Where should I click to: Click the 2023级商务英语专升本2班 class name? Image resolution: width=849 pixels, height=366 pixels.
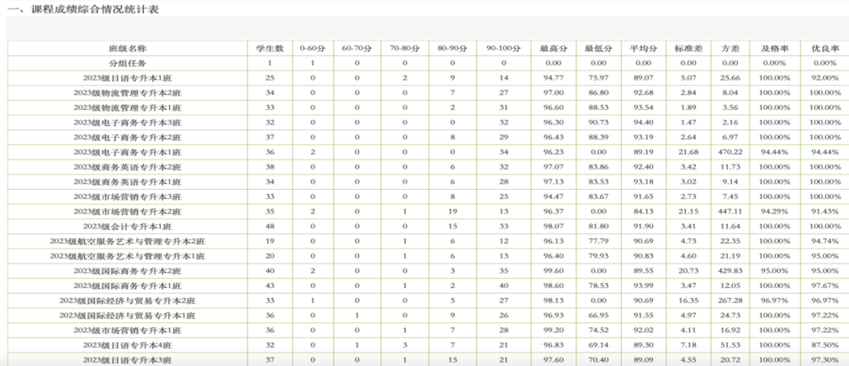click(x=127, y=167)
